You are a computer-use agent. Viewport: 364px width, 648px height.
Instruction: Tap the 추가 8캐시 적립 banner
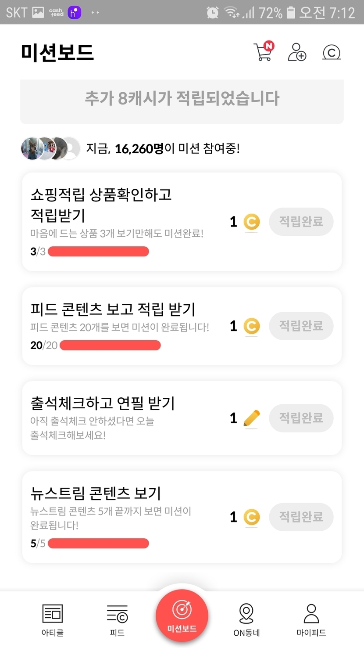coord(182,99)
